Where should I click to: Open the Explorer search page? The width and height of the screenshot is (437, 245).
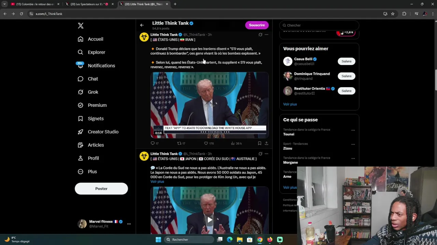coord(91,52)
